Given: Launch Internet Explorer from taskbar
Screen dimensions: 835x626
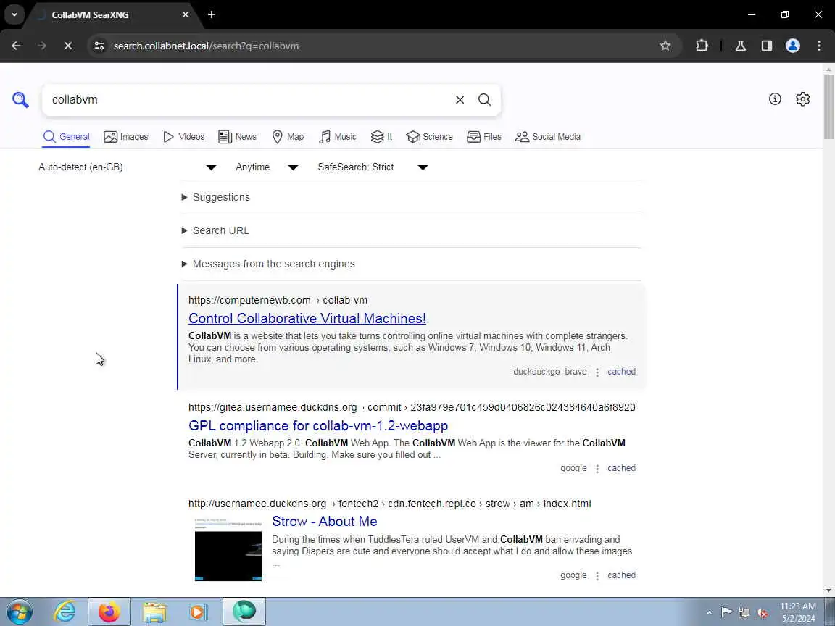Looking at the screenshot, I should 65,612.
